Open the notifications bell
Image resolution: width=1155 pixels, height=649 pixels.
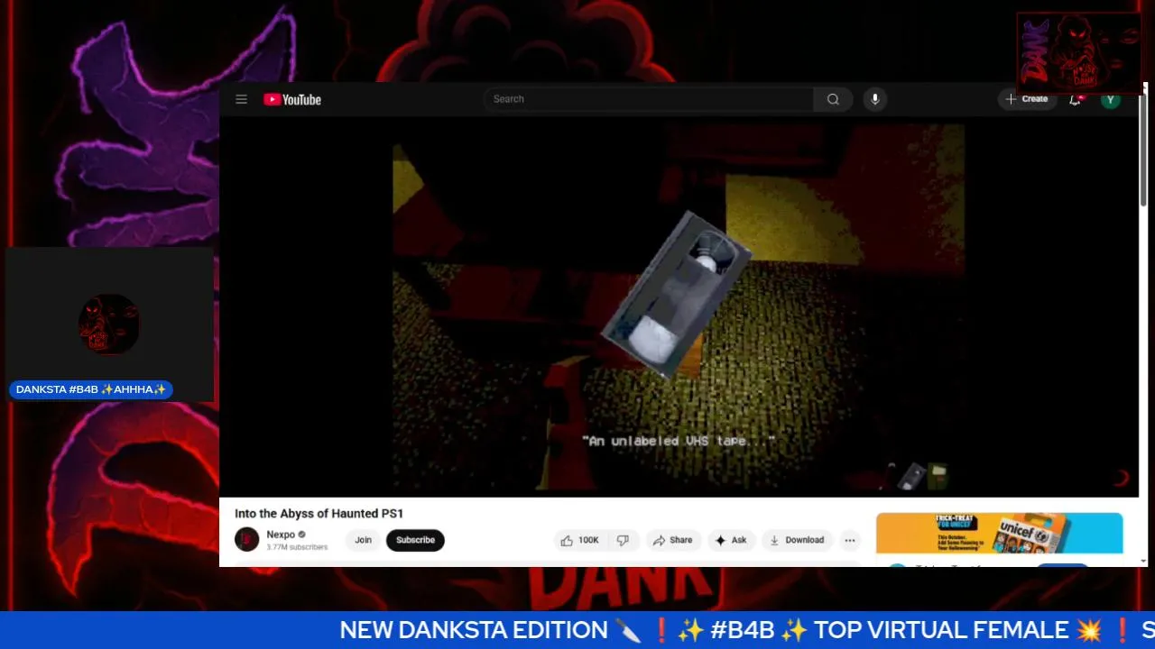tap(1075, 99)
